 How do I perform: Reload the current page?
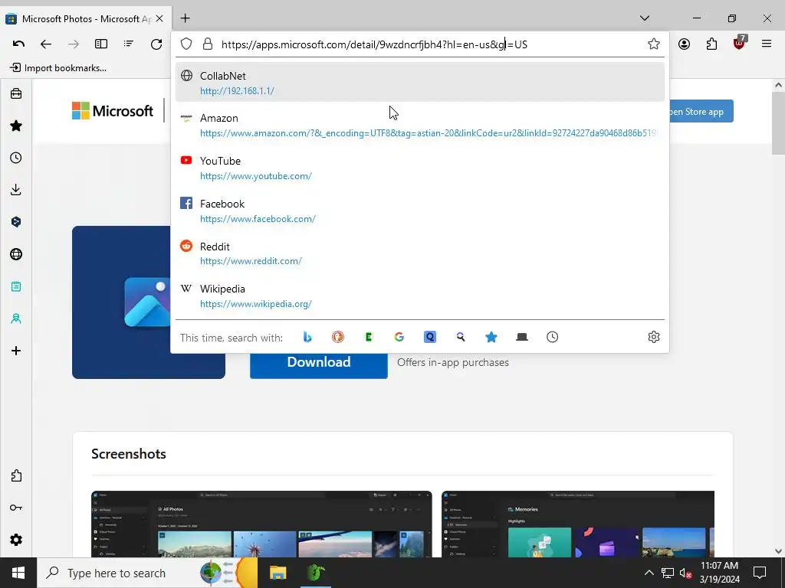point(156,44)
